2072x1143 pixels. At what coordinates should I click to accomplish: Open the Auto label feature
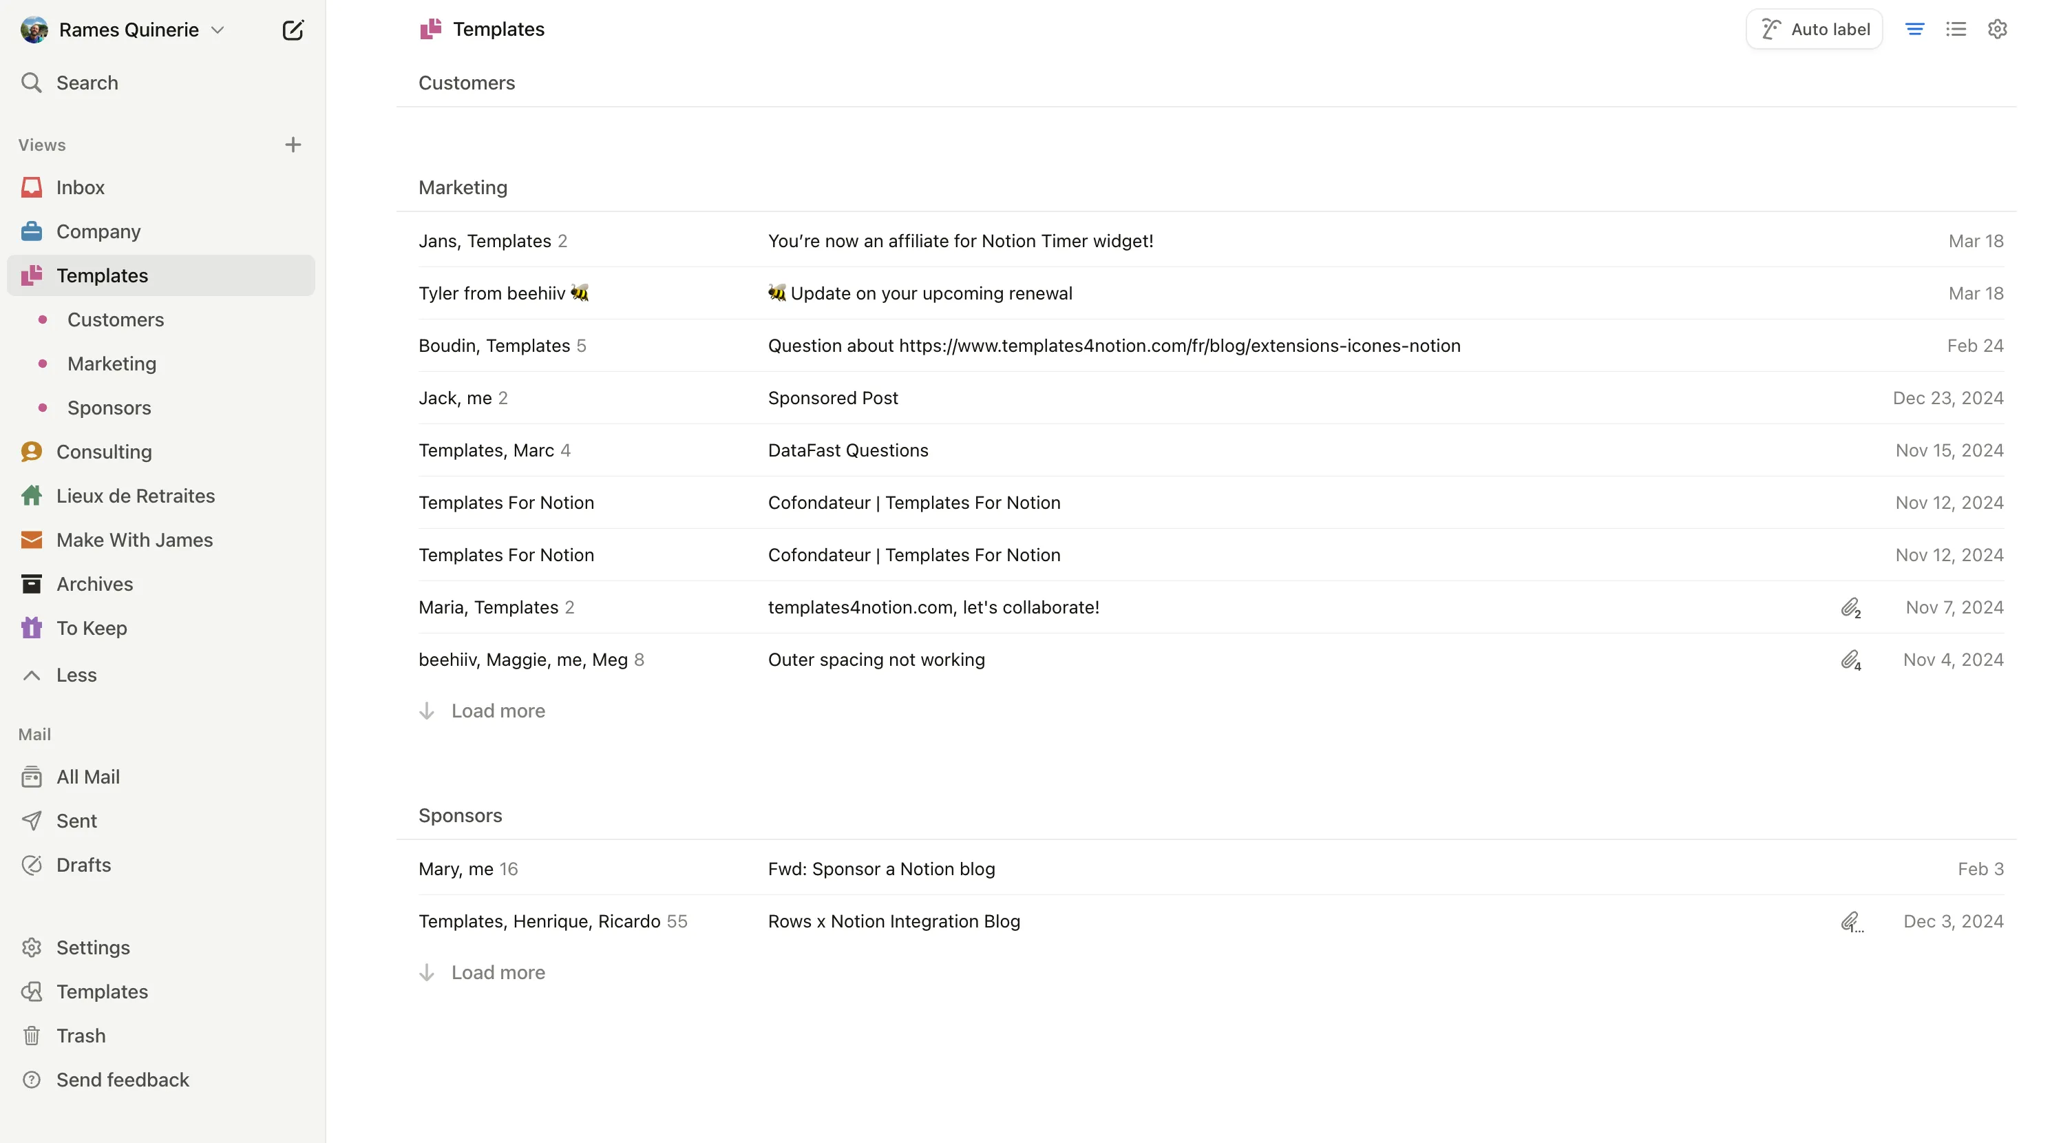pyautogui.click(x=1813, y=28)
